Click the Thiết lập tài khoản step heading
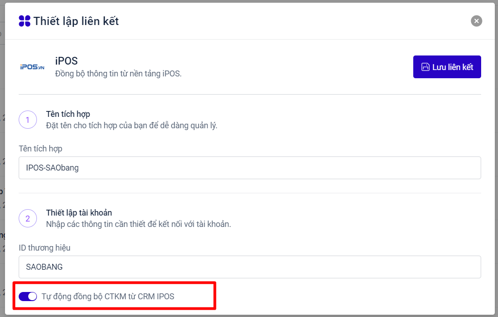498x317 pixels. click(x=79, y=212)
